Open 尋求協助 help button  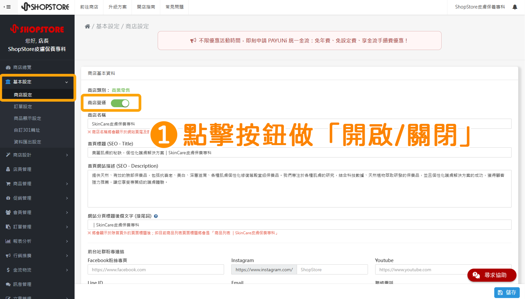tap(492, 275)
